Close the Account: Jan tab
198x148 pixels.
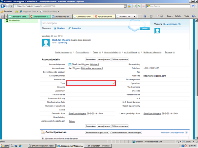click(x=135, y=16)
